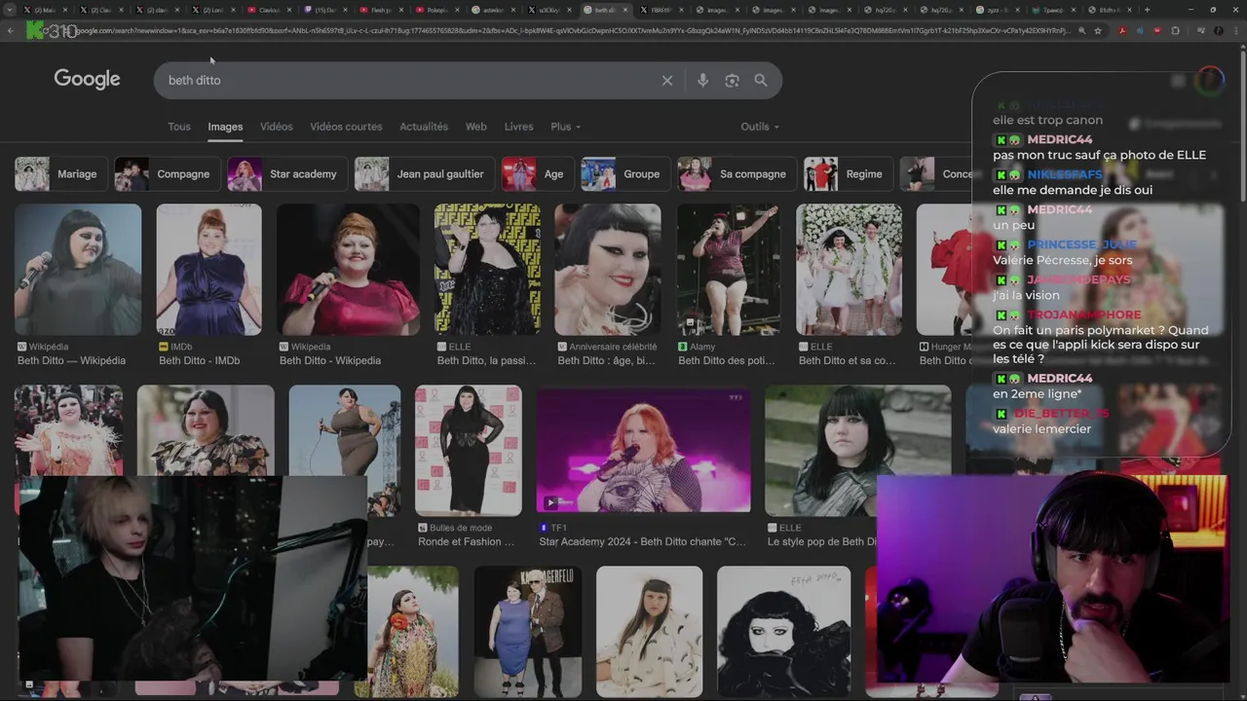Expand the 'Outils' tools dropdown
The width and height of the screenshot is (1247, 701).
[760, 127]
